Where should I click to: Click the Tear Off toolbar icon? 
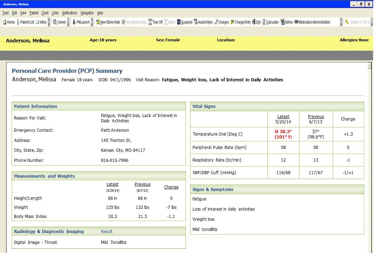155,22
